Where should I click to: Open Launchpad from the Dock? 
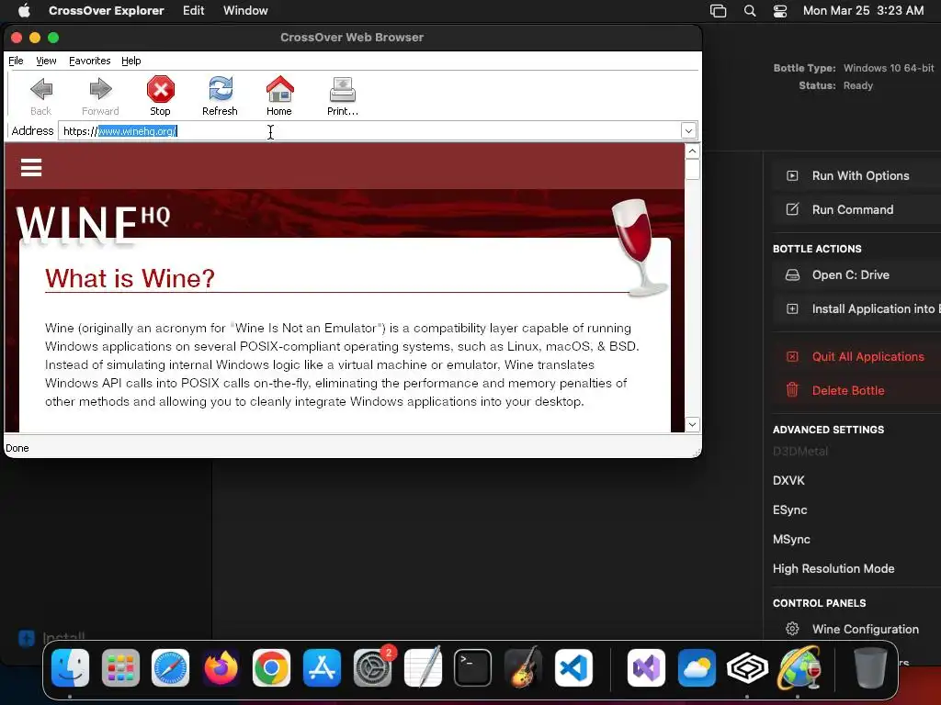(x=120, y=668)
